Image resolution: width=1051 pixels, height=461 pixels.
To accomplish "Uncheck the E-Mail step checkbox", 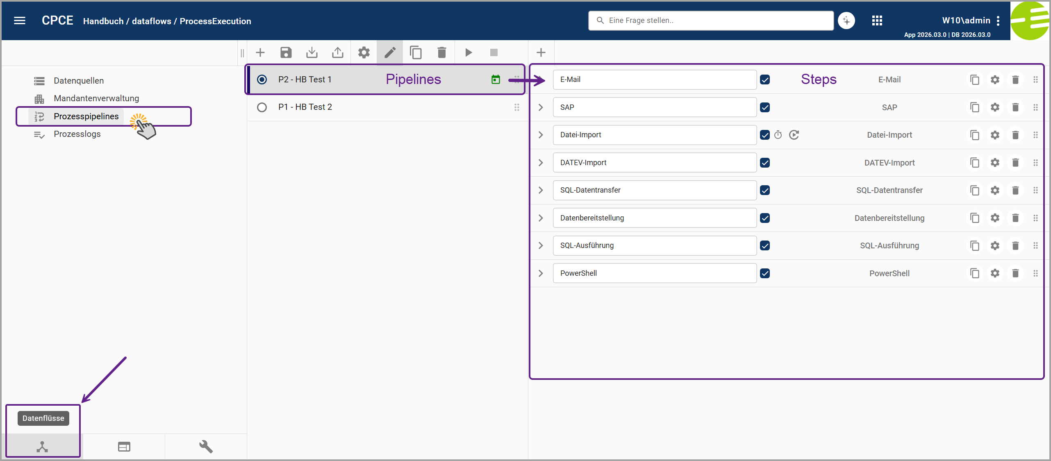I will click(x=765, y=79).
